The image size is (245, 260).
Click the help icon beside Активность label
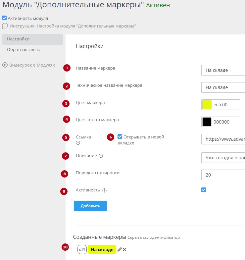(x=104, y=190)
